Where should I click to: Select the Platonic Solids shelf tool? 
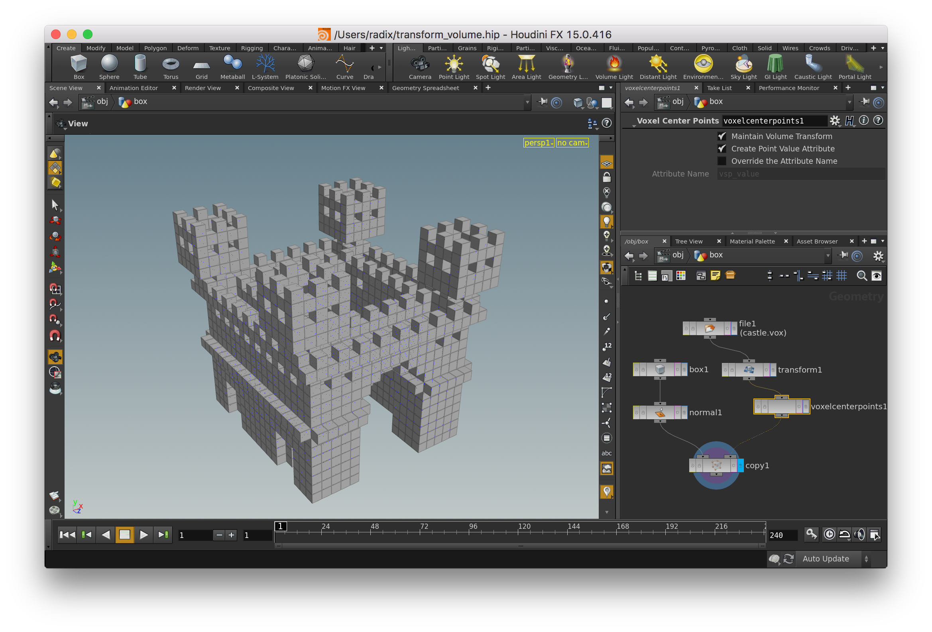coord(305,67)
